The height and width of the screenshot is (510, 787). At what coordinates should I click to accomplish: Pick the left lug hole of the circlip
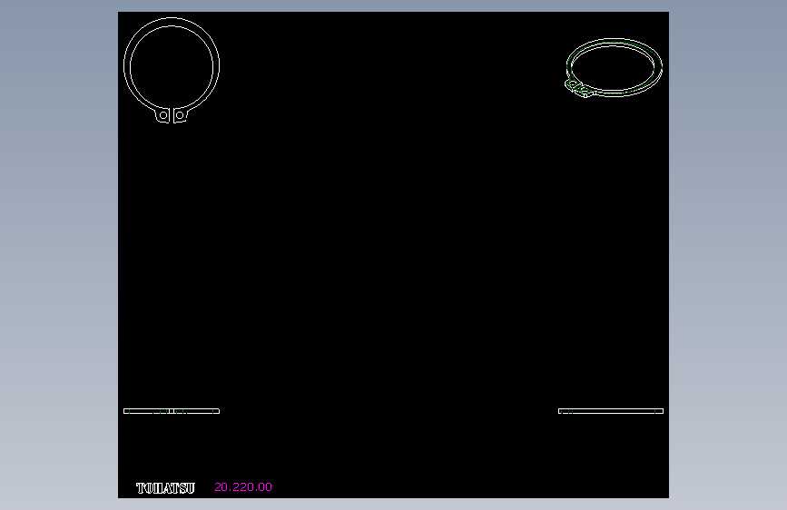[163, 115]
